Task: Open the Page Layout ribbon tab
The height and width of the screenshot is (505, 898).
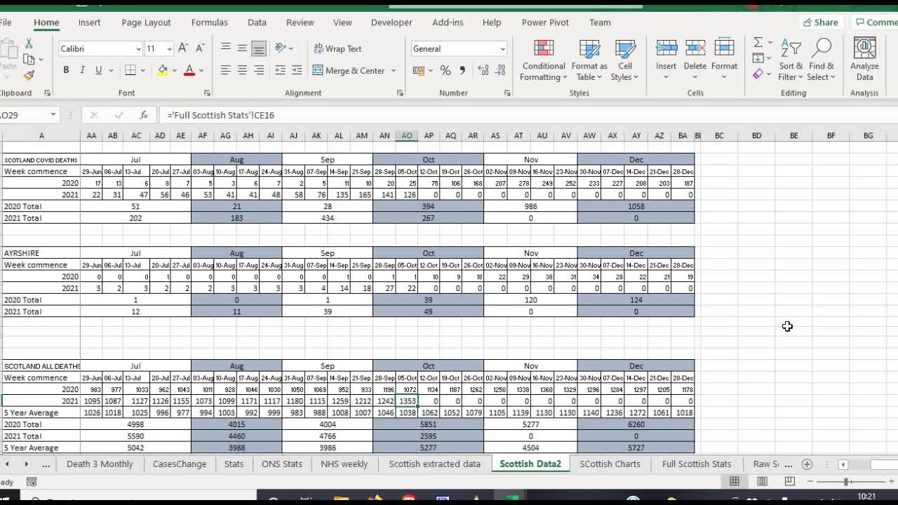Action: click(146, 22)
